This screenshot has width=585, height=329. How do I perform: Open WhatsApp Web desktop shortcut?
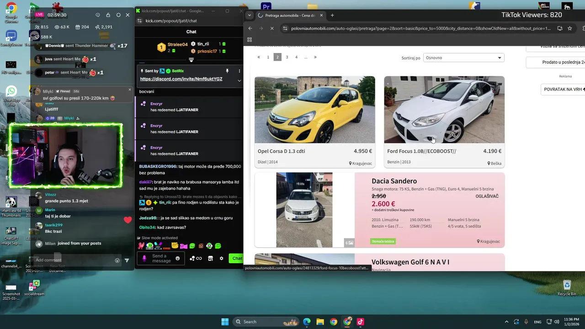11,96
